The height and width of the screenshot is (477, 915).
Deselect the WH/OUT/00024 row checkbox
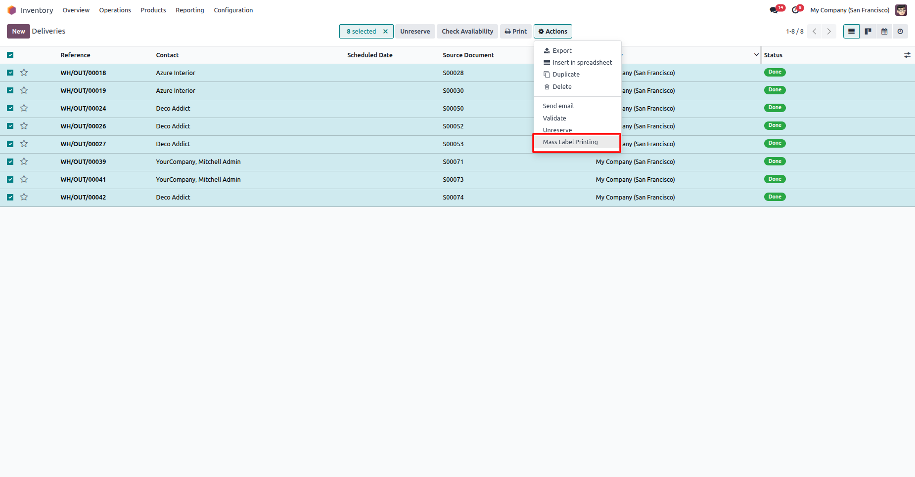pos(10,108)
